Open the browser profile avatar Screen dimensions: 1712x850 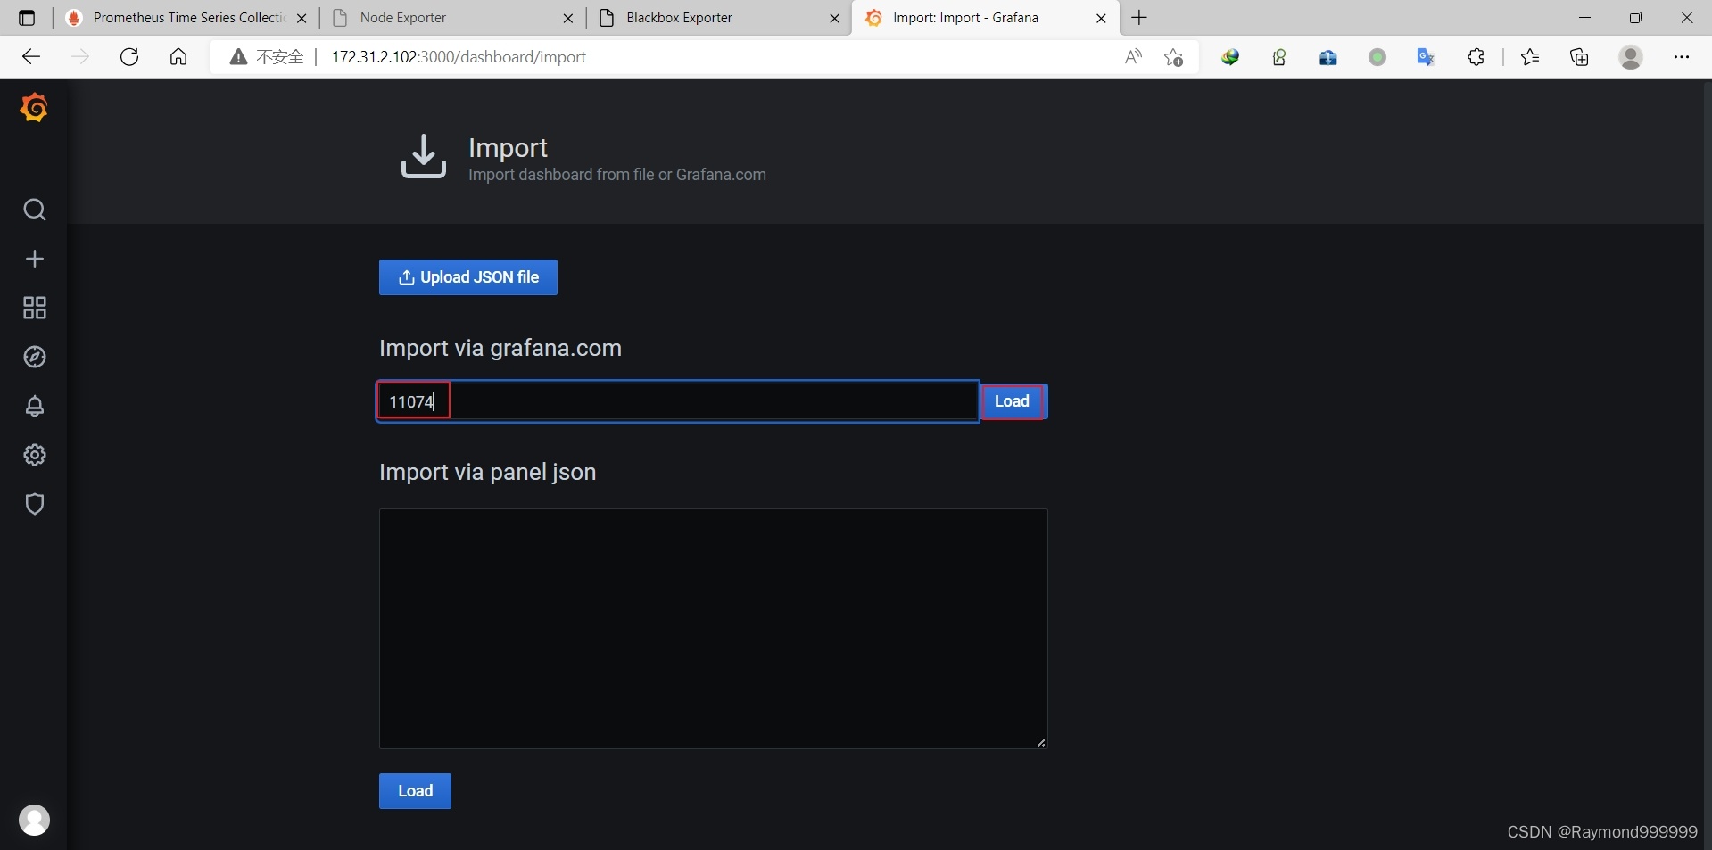1631,57
